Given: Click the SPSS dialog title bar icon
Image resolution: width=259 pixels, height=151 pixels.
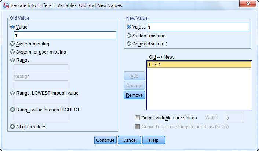Looking at the screenshot, I should [x=6, y=5].
